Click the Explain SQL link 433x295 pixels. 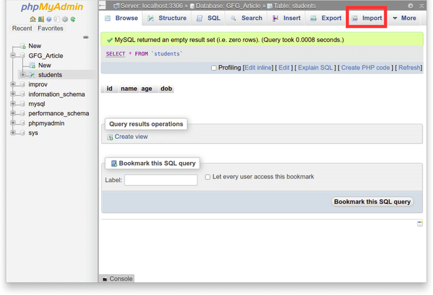315,68
